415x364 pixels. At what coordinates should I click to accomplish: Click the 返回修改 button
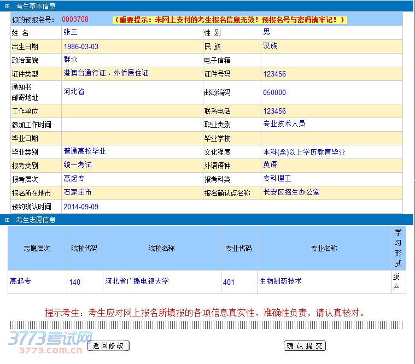tap(108, 345)
